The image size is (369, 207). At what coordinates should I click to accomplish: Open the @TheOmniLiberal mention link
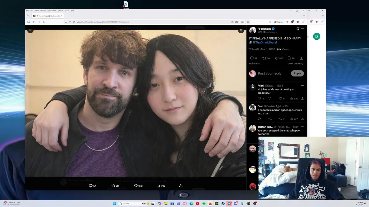point(265,42)
